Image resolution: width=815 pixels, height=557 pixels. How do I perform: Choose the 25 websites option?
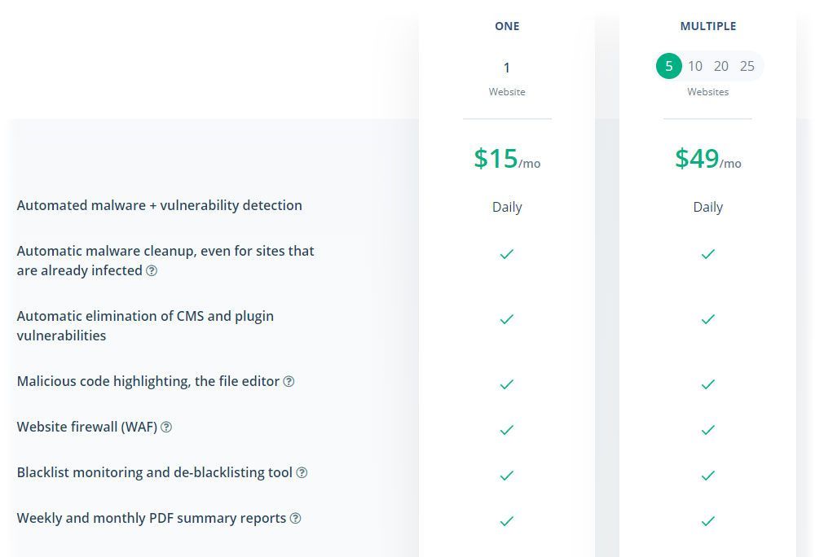point(747,67)
